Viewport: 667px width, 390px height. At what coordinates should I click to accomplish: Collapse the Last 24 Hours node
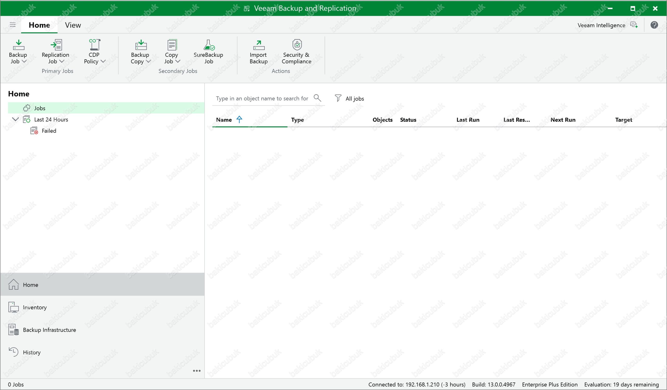(16, 119)
